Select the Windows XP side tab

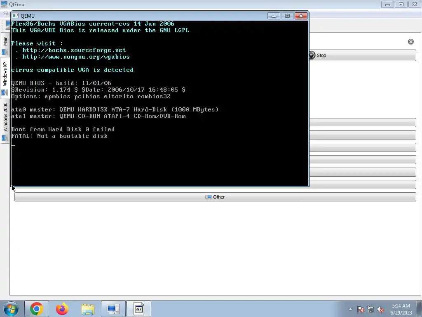point(5,78)
